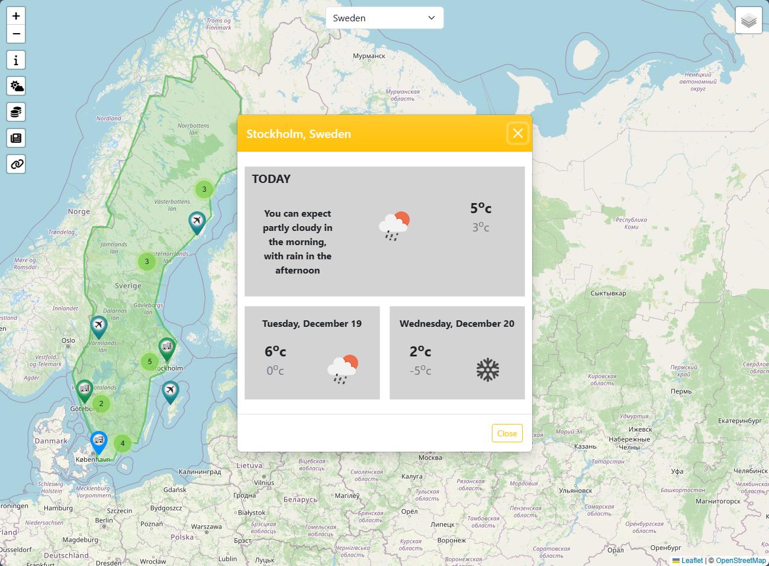Screen dimensions: 769x566
Task: Follow the Leaflet attribution link
Action: point(691,560)
